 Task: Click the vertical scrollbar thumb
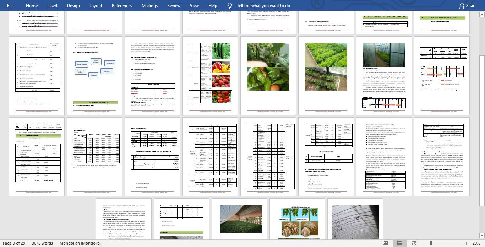482,131
